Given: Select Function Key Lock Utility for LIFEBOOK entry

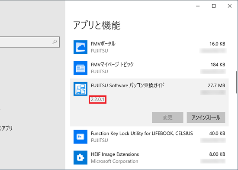Looking at the screenshot, I should 142,133.
